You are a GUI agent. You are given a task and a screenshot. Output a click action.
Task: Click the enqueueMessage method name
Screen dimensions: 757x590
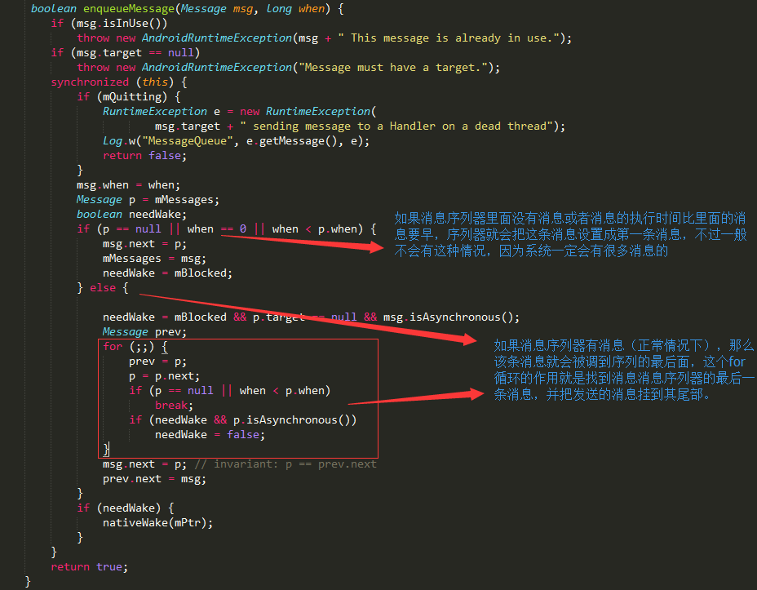coord(128,9)
